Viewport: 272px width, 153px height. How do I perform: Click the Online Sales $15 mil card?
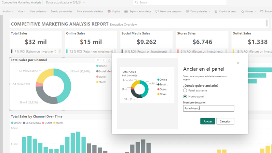tap(91, 42)
